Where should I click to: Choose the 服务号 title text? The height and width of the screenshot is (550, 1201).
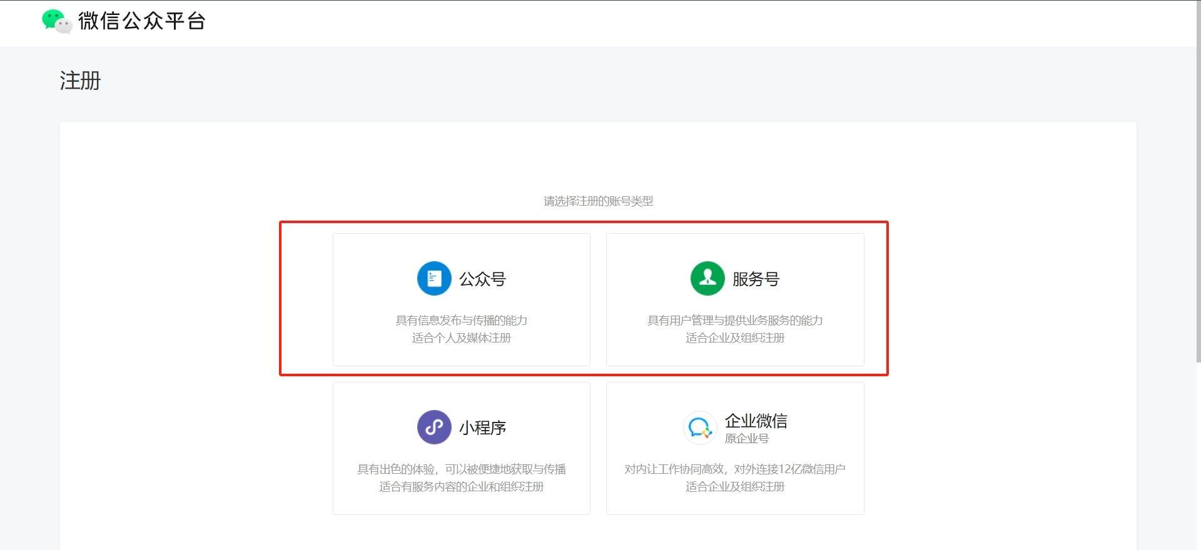[x=756, y=279]
